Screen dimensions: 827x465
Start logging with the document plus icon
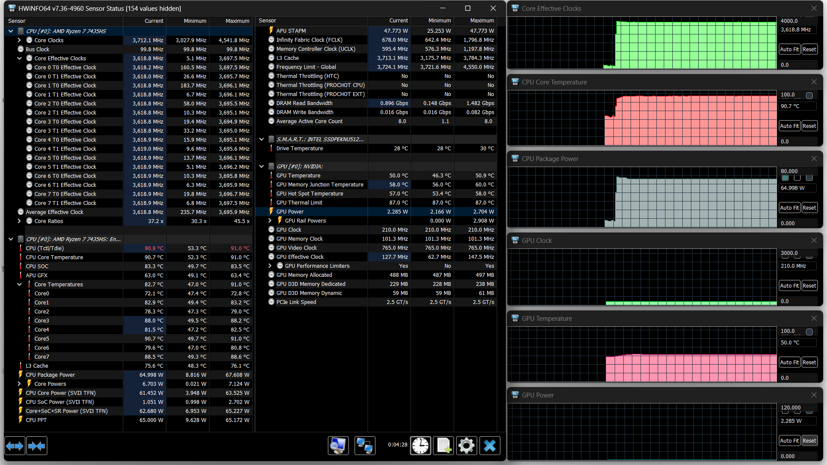click(x=444, y=446)
